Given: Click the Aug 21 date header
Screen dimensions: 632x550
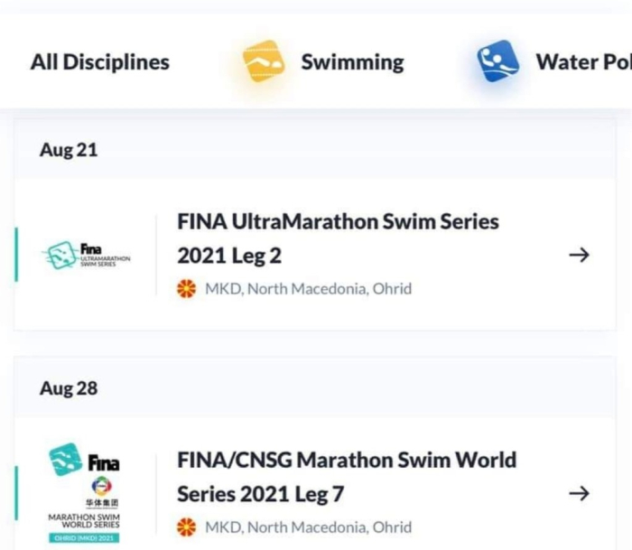Looking at the screenshot, I should 69,150.
